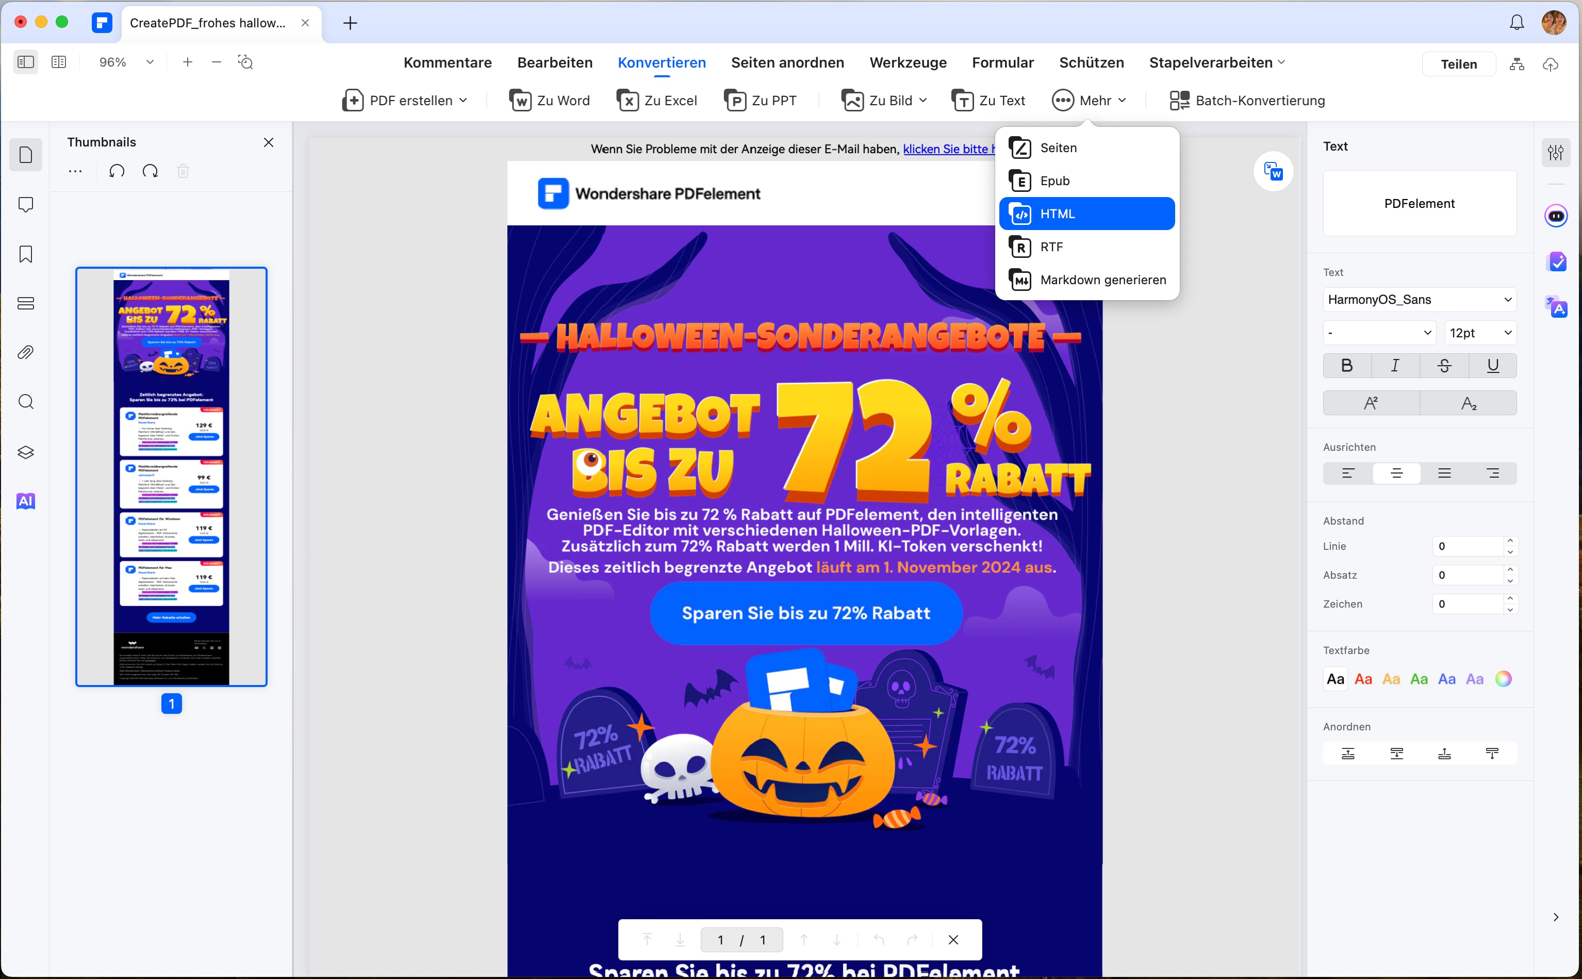Viewport: 1582px width, 979px height.
Task: Open the translate icon in right rail
Action: (1556, 307)
